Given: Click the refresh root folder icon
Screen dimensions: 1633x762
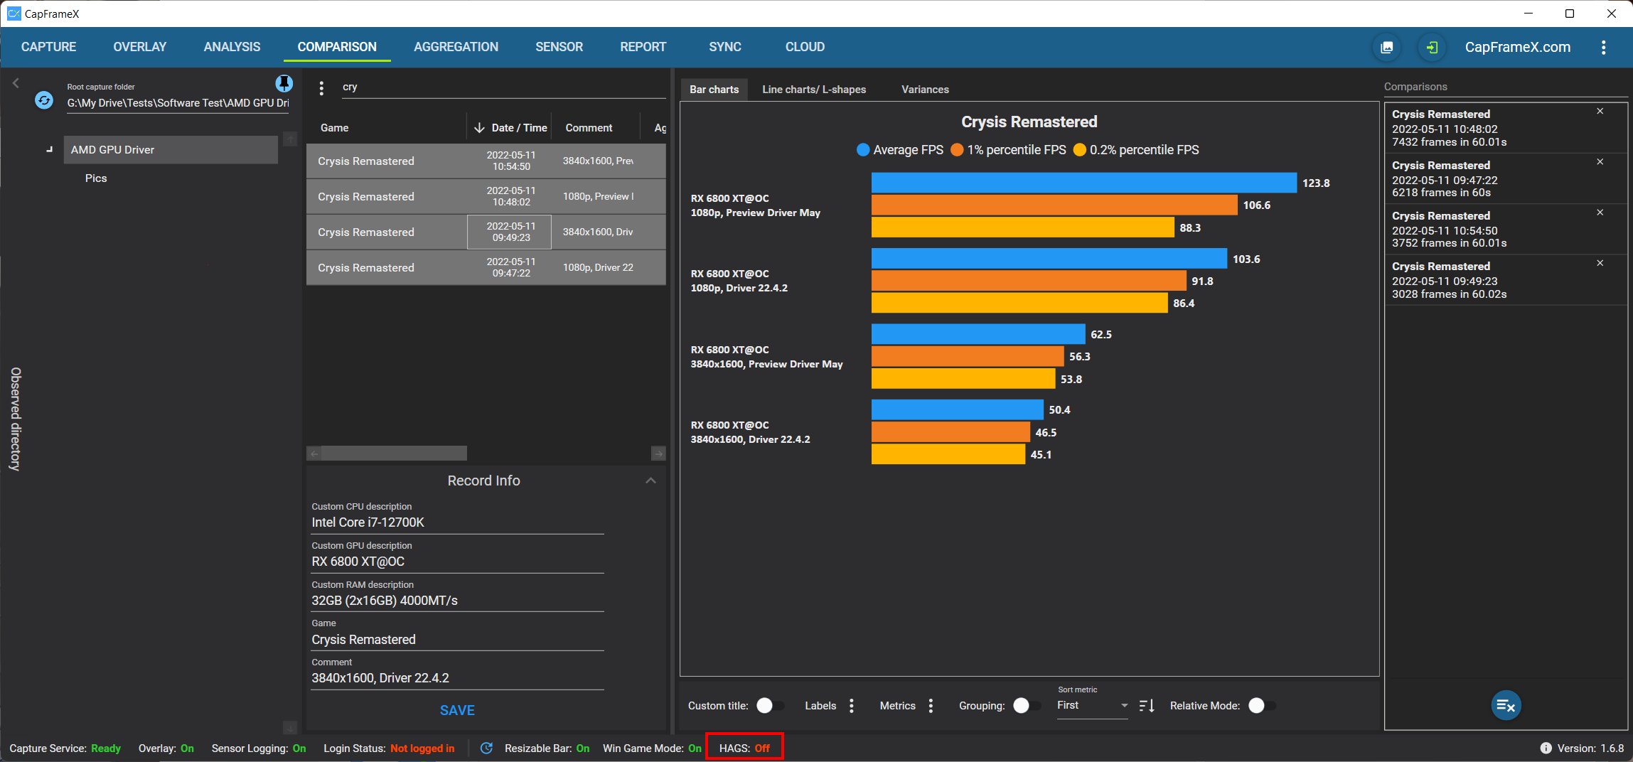Looking at the screenshot, I should (x=44, y=100).
